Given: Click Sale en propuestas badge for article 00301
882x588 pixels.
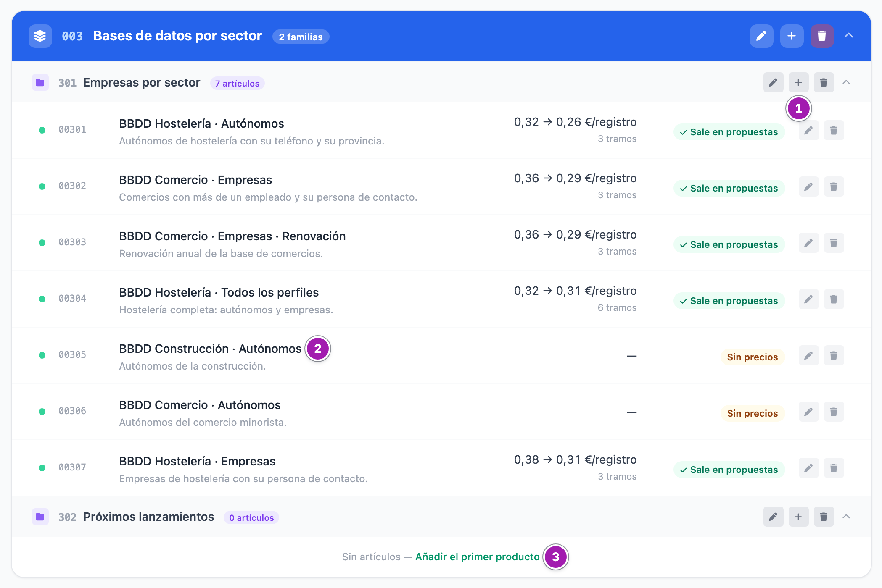Looking at the screenshot, I should 729,132.
